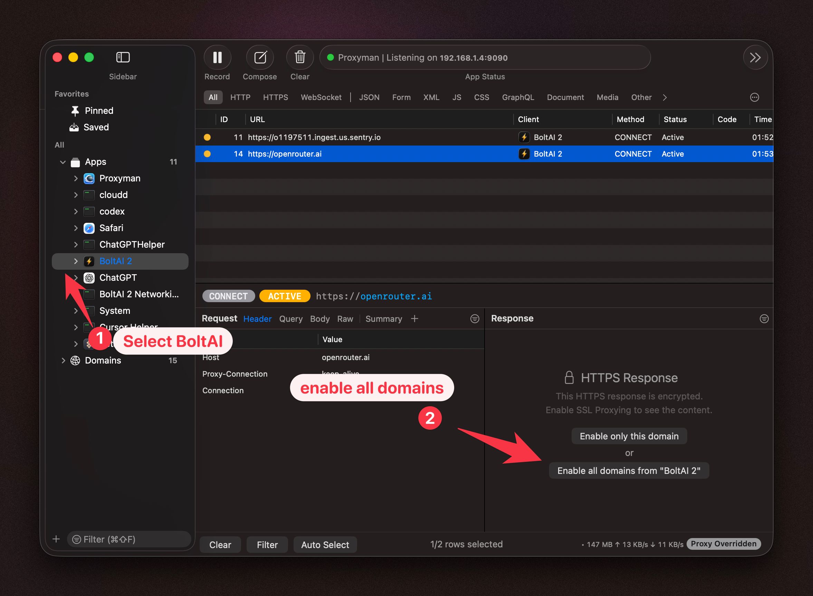Filter by JSON content type
The width and height of the screenshot is (813, 596).
[x=369, y=97]
